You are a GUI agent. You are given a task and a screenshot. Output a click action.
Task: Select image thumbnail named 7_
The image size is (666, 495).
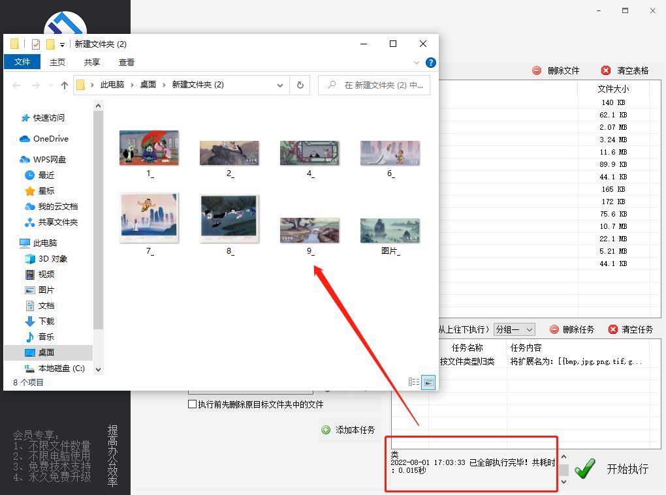[149, 218]
